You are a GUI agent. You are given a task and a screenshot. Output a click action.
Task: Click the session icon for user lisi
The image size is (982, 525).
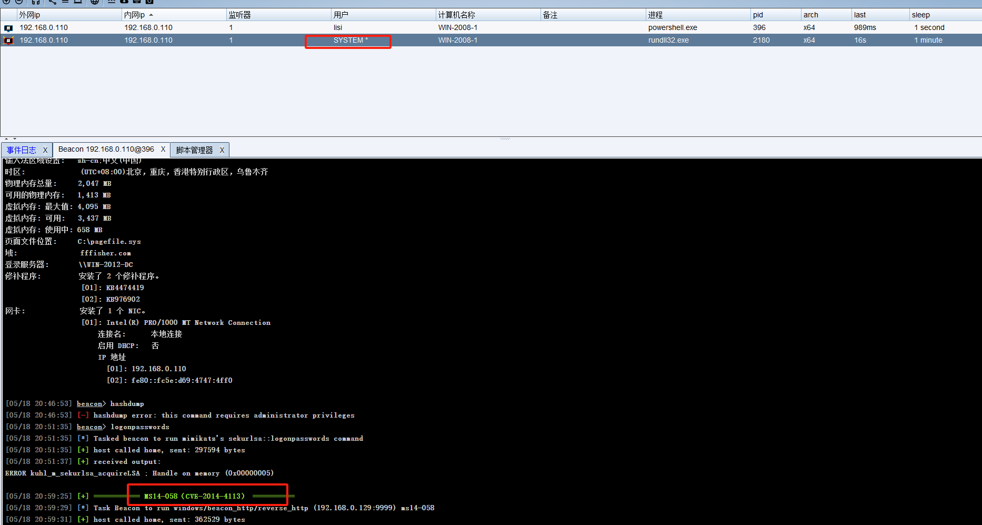point(8,28)
